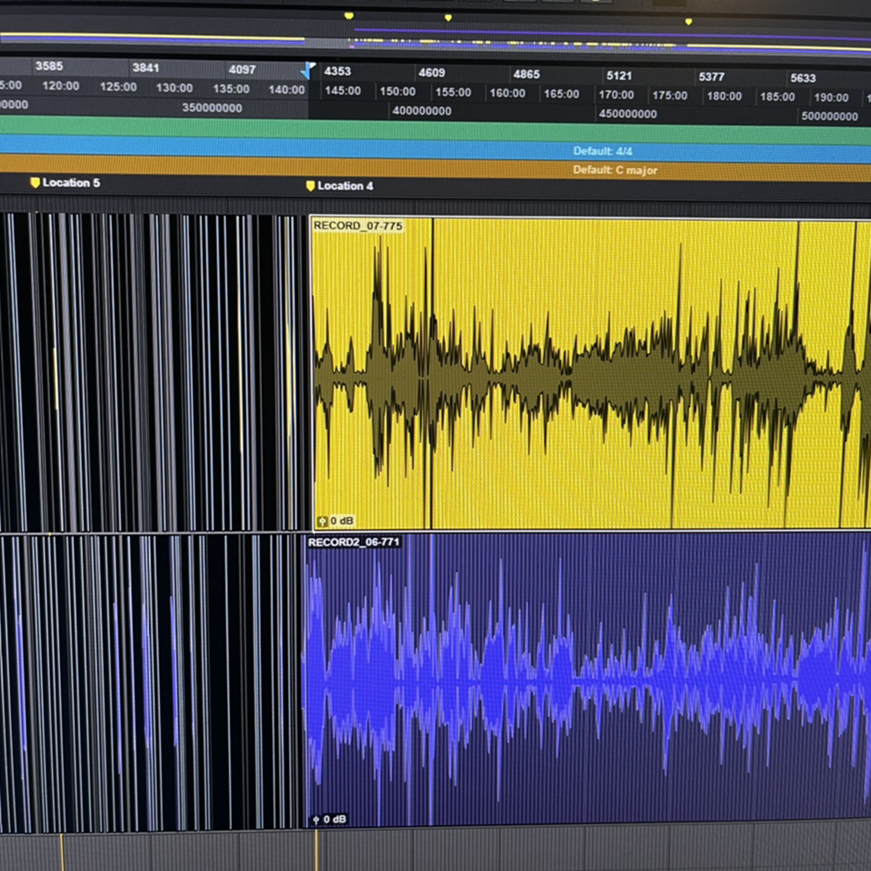Viewport: 871px width, 871px height.
Task: Click 180:00 in the min:secs ruler
Action: (x=724, y=96)
